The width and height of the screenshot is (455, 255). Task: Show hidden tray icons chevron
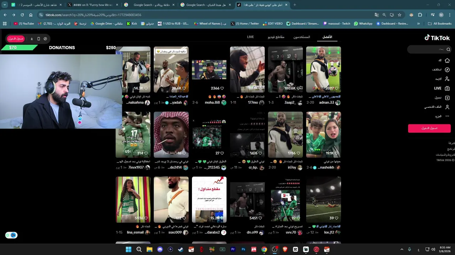click(x=402, y=249)
